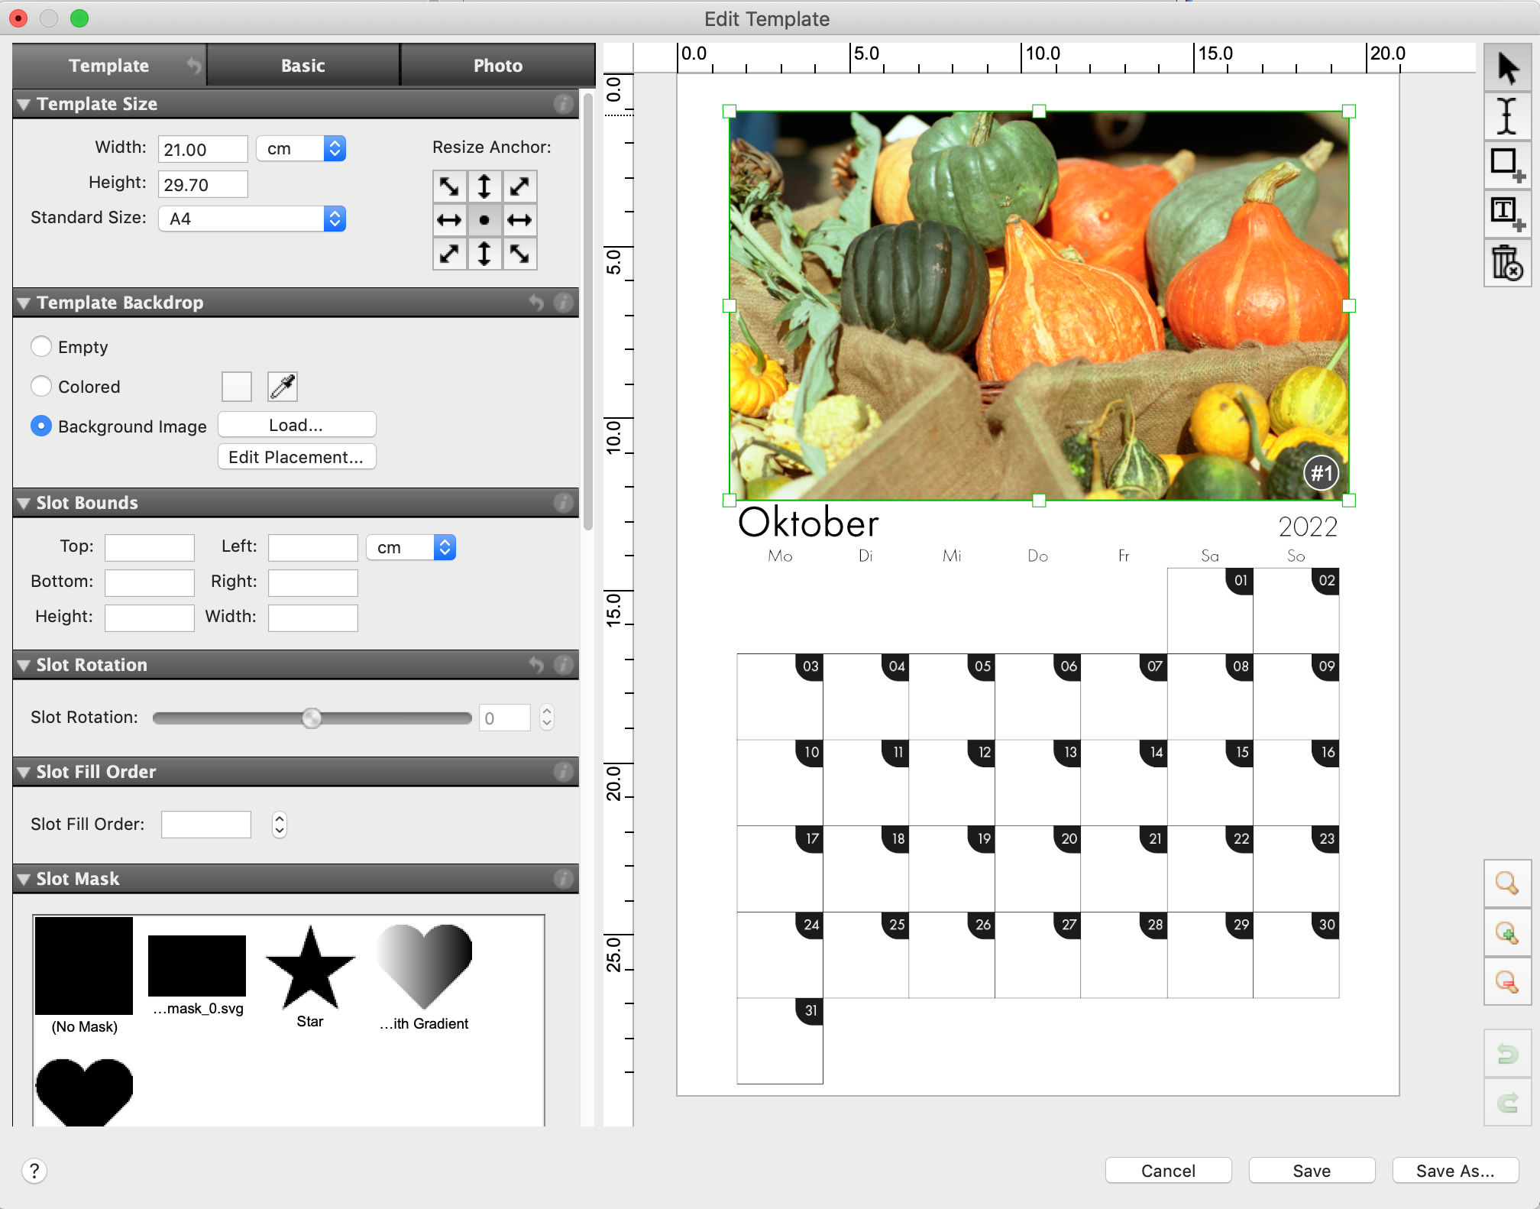This screenshot has width=1540, height=1209.
Task: Open help with question mark button
Action: click(x=34, y=1171)
